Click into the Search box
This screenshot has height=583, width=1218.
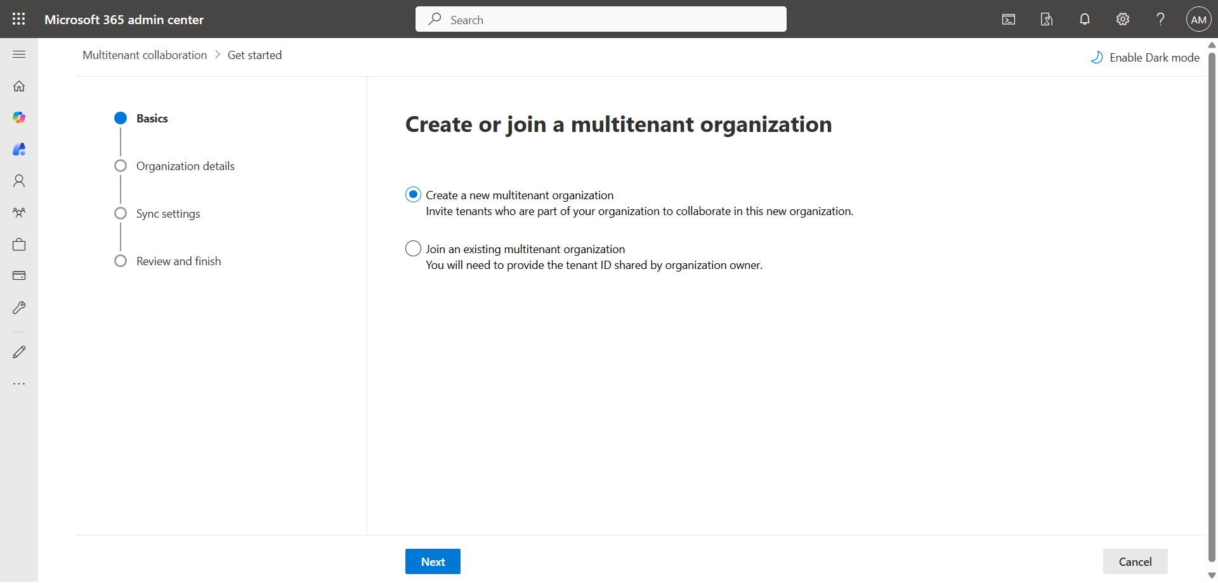(601, 19)
